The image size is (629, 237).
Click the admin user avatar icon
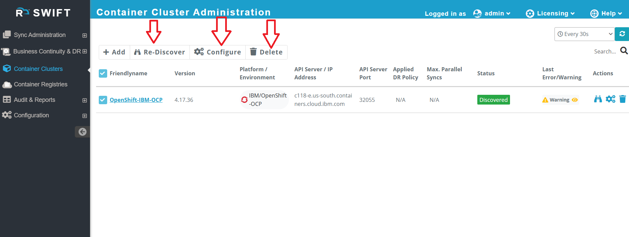(x=477, y=13)
